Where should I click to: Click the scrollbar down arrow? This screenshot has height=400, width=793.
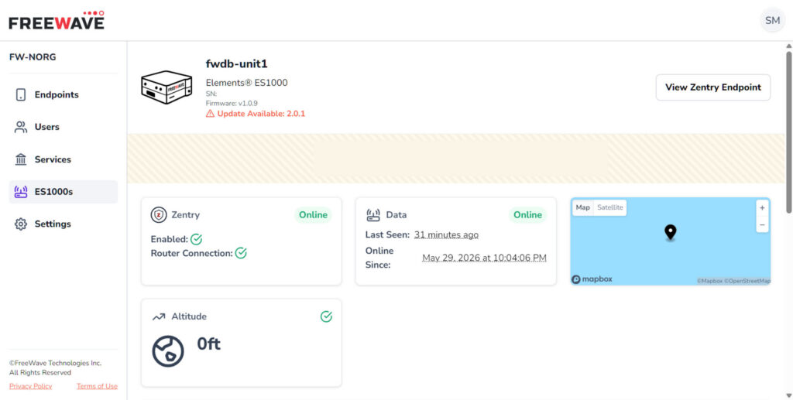click(x=788, y=395)
